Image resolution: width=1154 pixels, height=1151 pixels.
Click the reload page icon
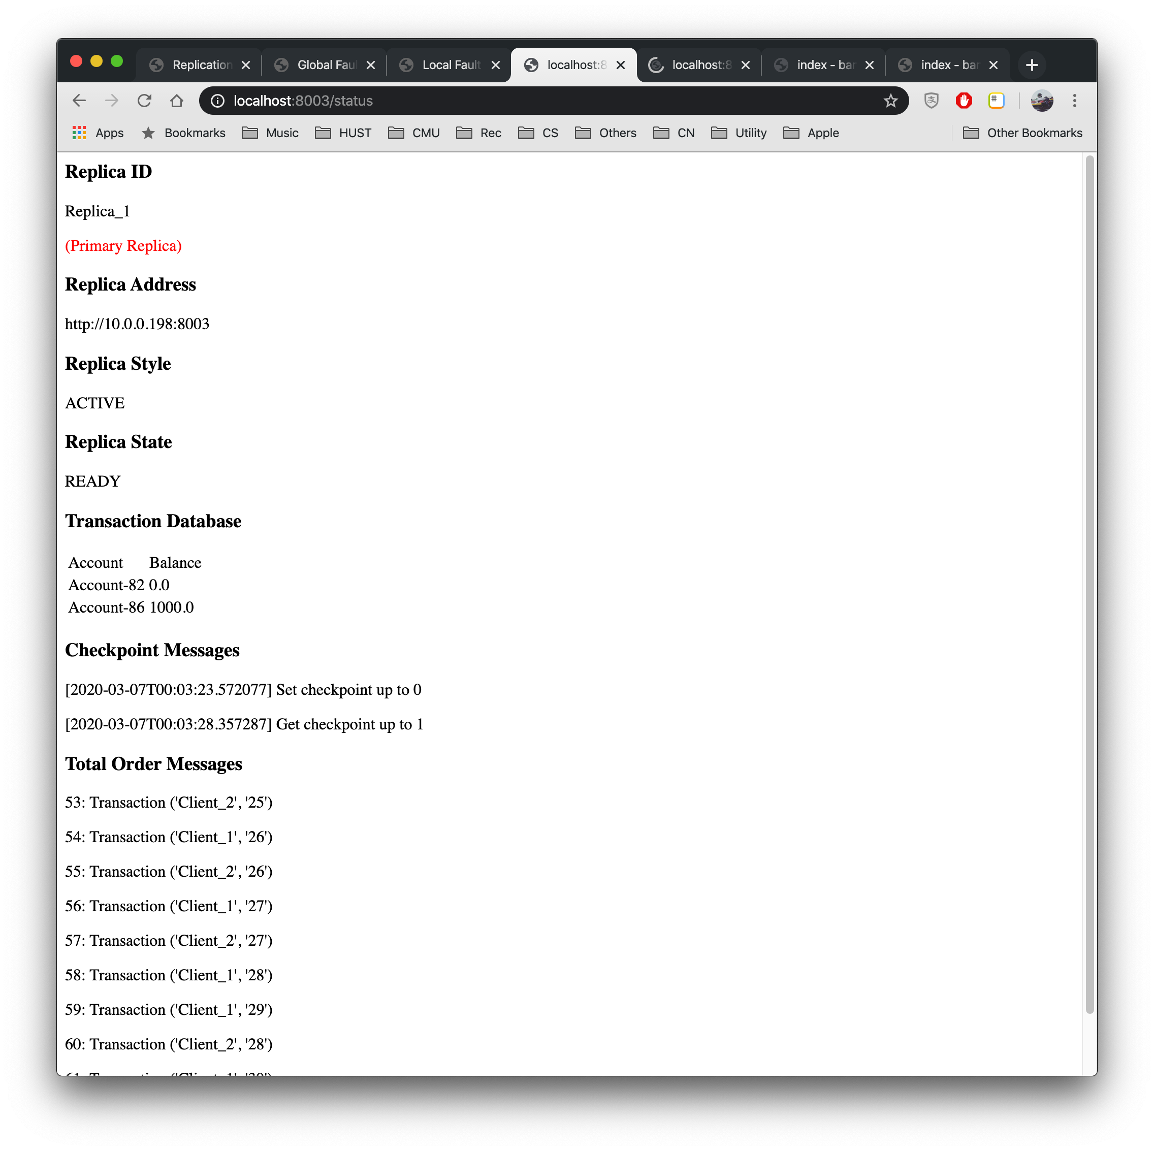pos(146,100)
